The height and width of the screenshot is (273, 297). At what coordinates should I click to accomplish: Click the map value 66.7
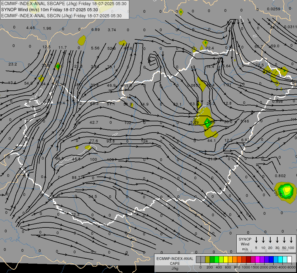click(x=259, y=47)
